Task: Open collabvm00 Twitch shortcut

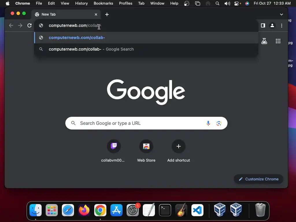Action: (114, 146)
